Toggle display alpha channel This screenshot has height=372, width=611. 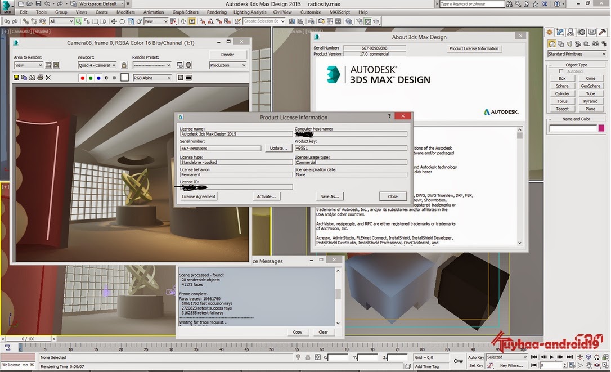pyautogui.click(x=106, y=78)
